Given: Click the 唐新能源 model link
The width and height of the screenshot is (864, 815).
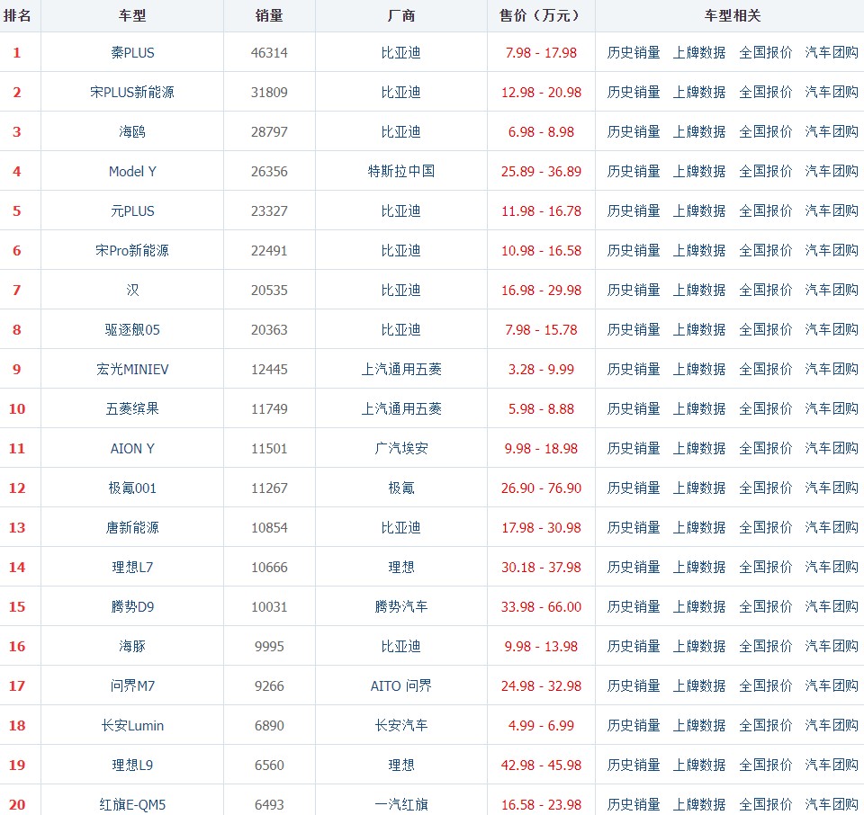Looking at the screenshot, I should [132, 528].
